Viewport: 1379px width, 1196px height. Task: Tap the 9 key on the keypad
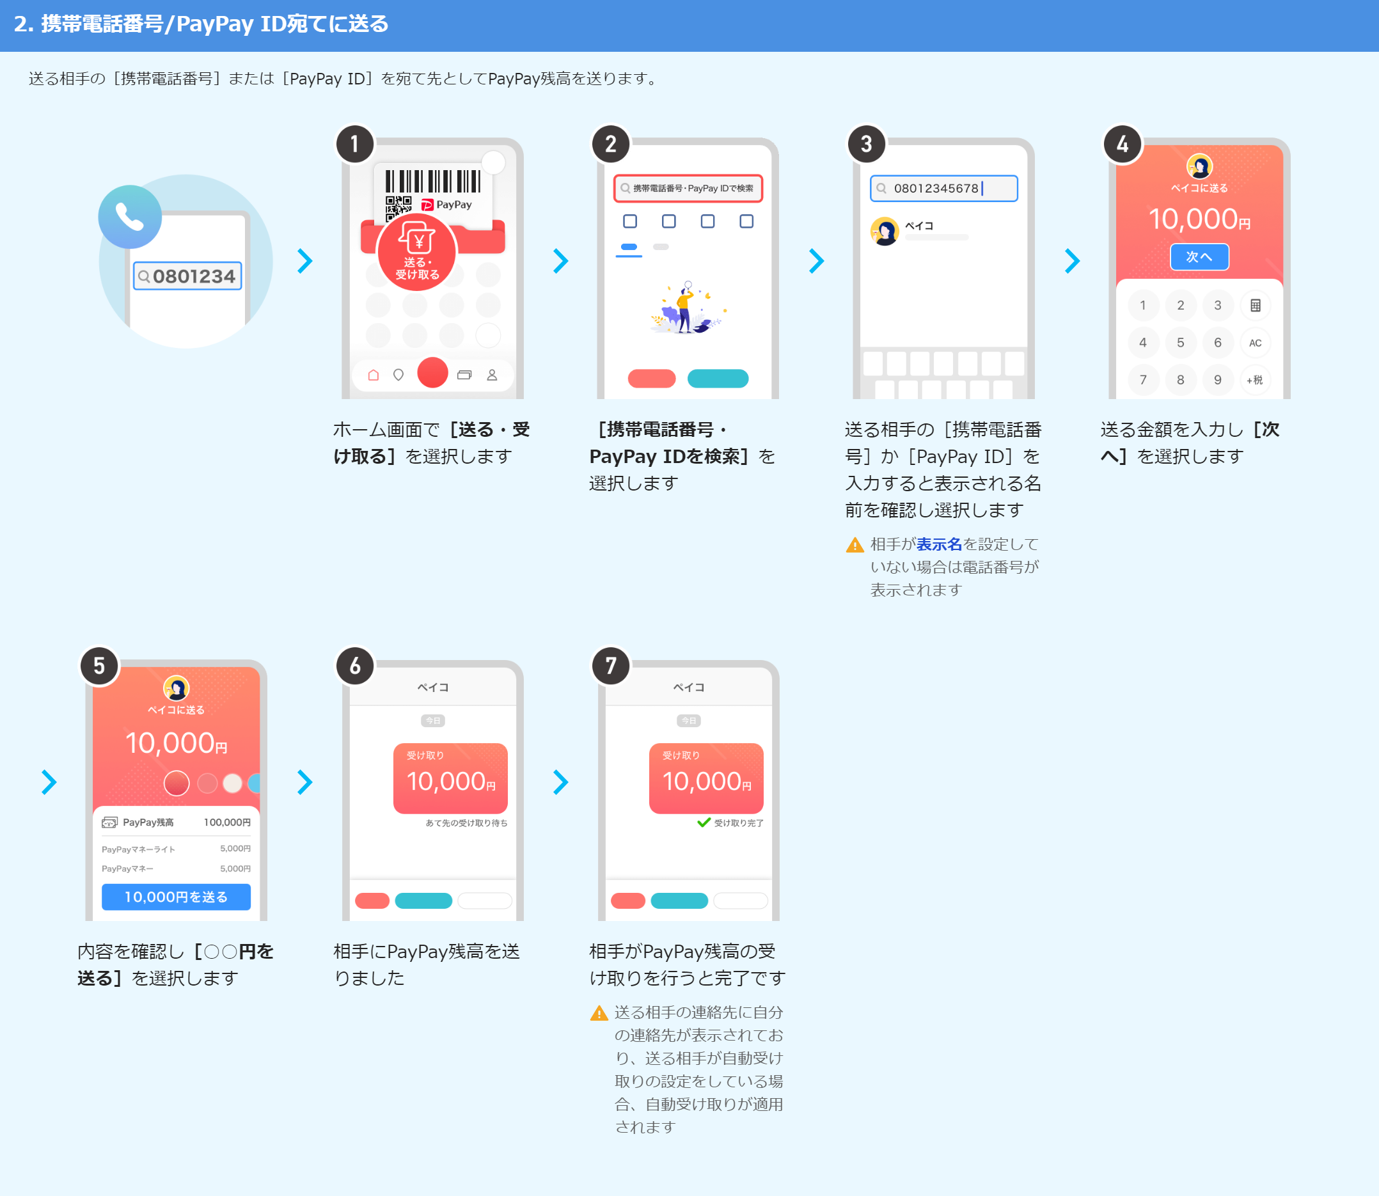tap(1217, 380)
